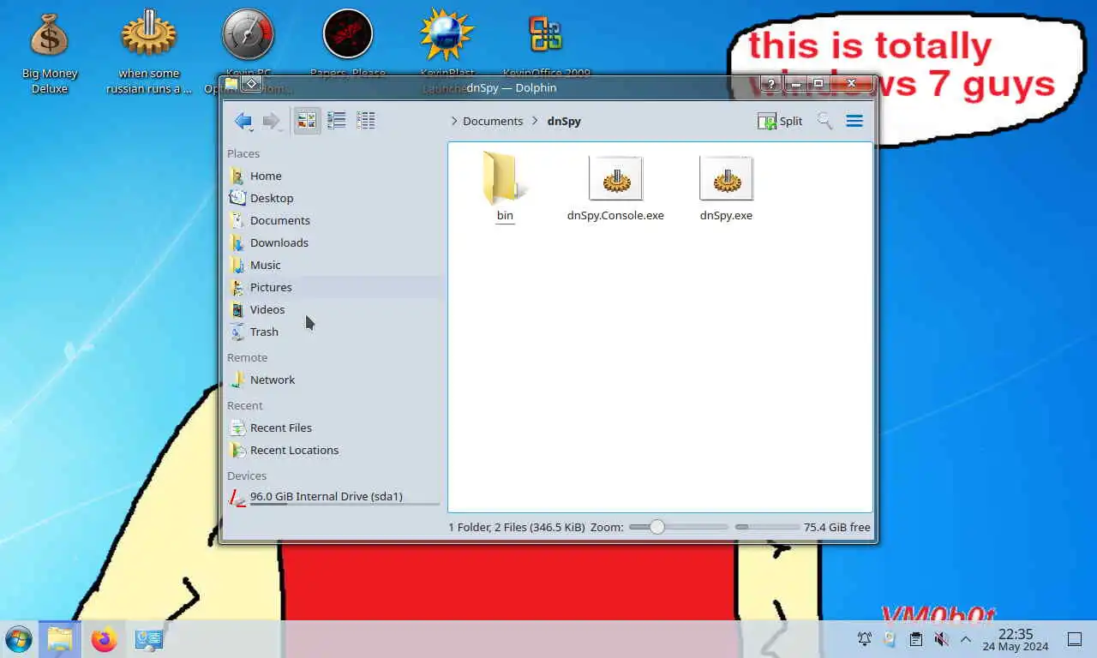Open the search magnifier in Dolphin
The width and height of the screenshot is (1097, 658).
click(824, 121)
